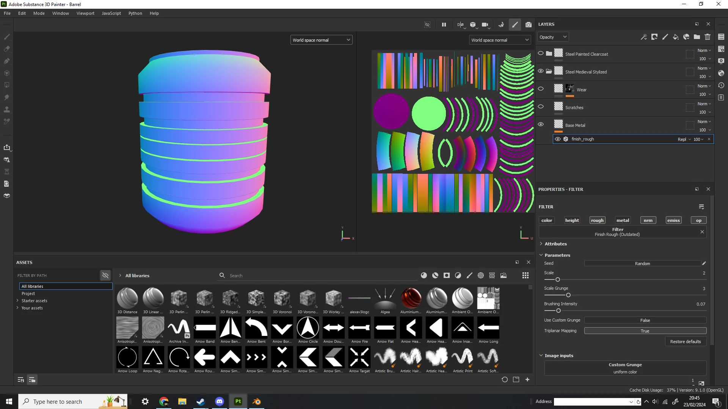The height and width of the screenshot is (409, 728).
Task: Click the delete layer trash icon
Action: 708,37
